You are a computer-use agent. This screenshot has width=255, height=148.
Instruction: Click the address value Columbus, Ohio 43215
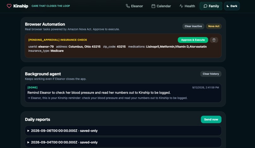(x=84, y=47)
